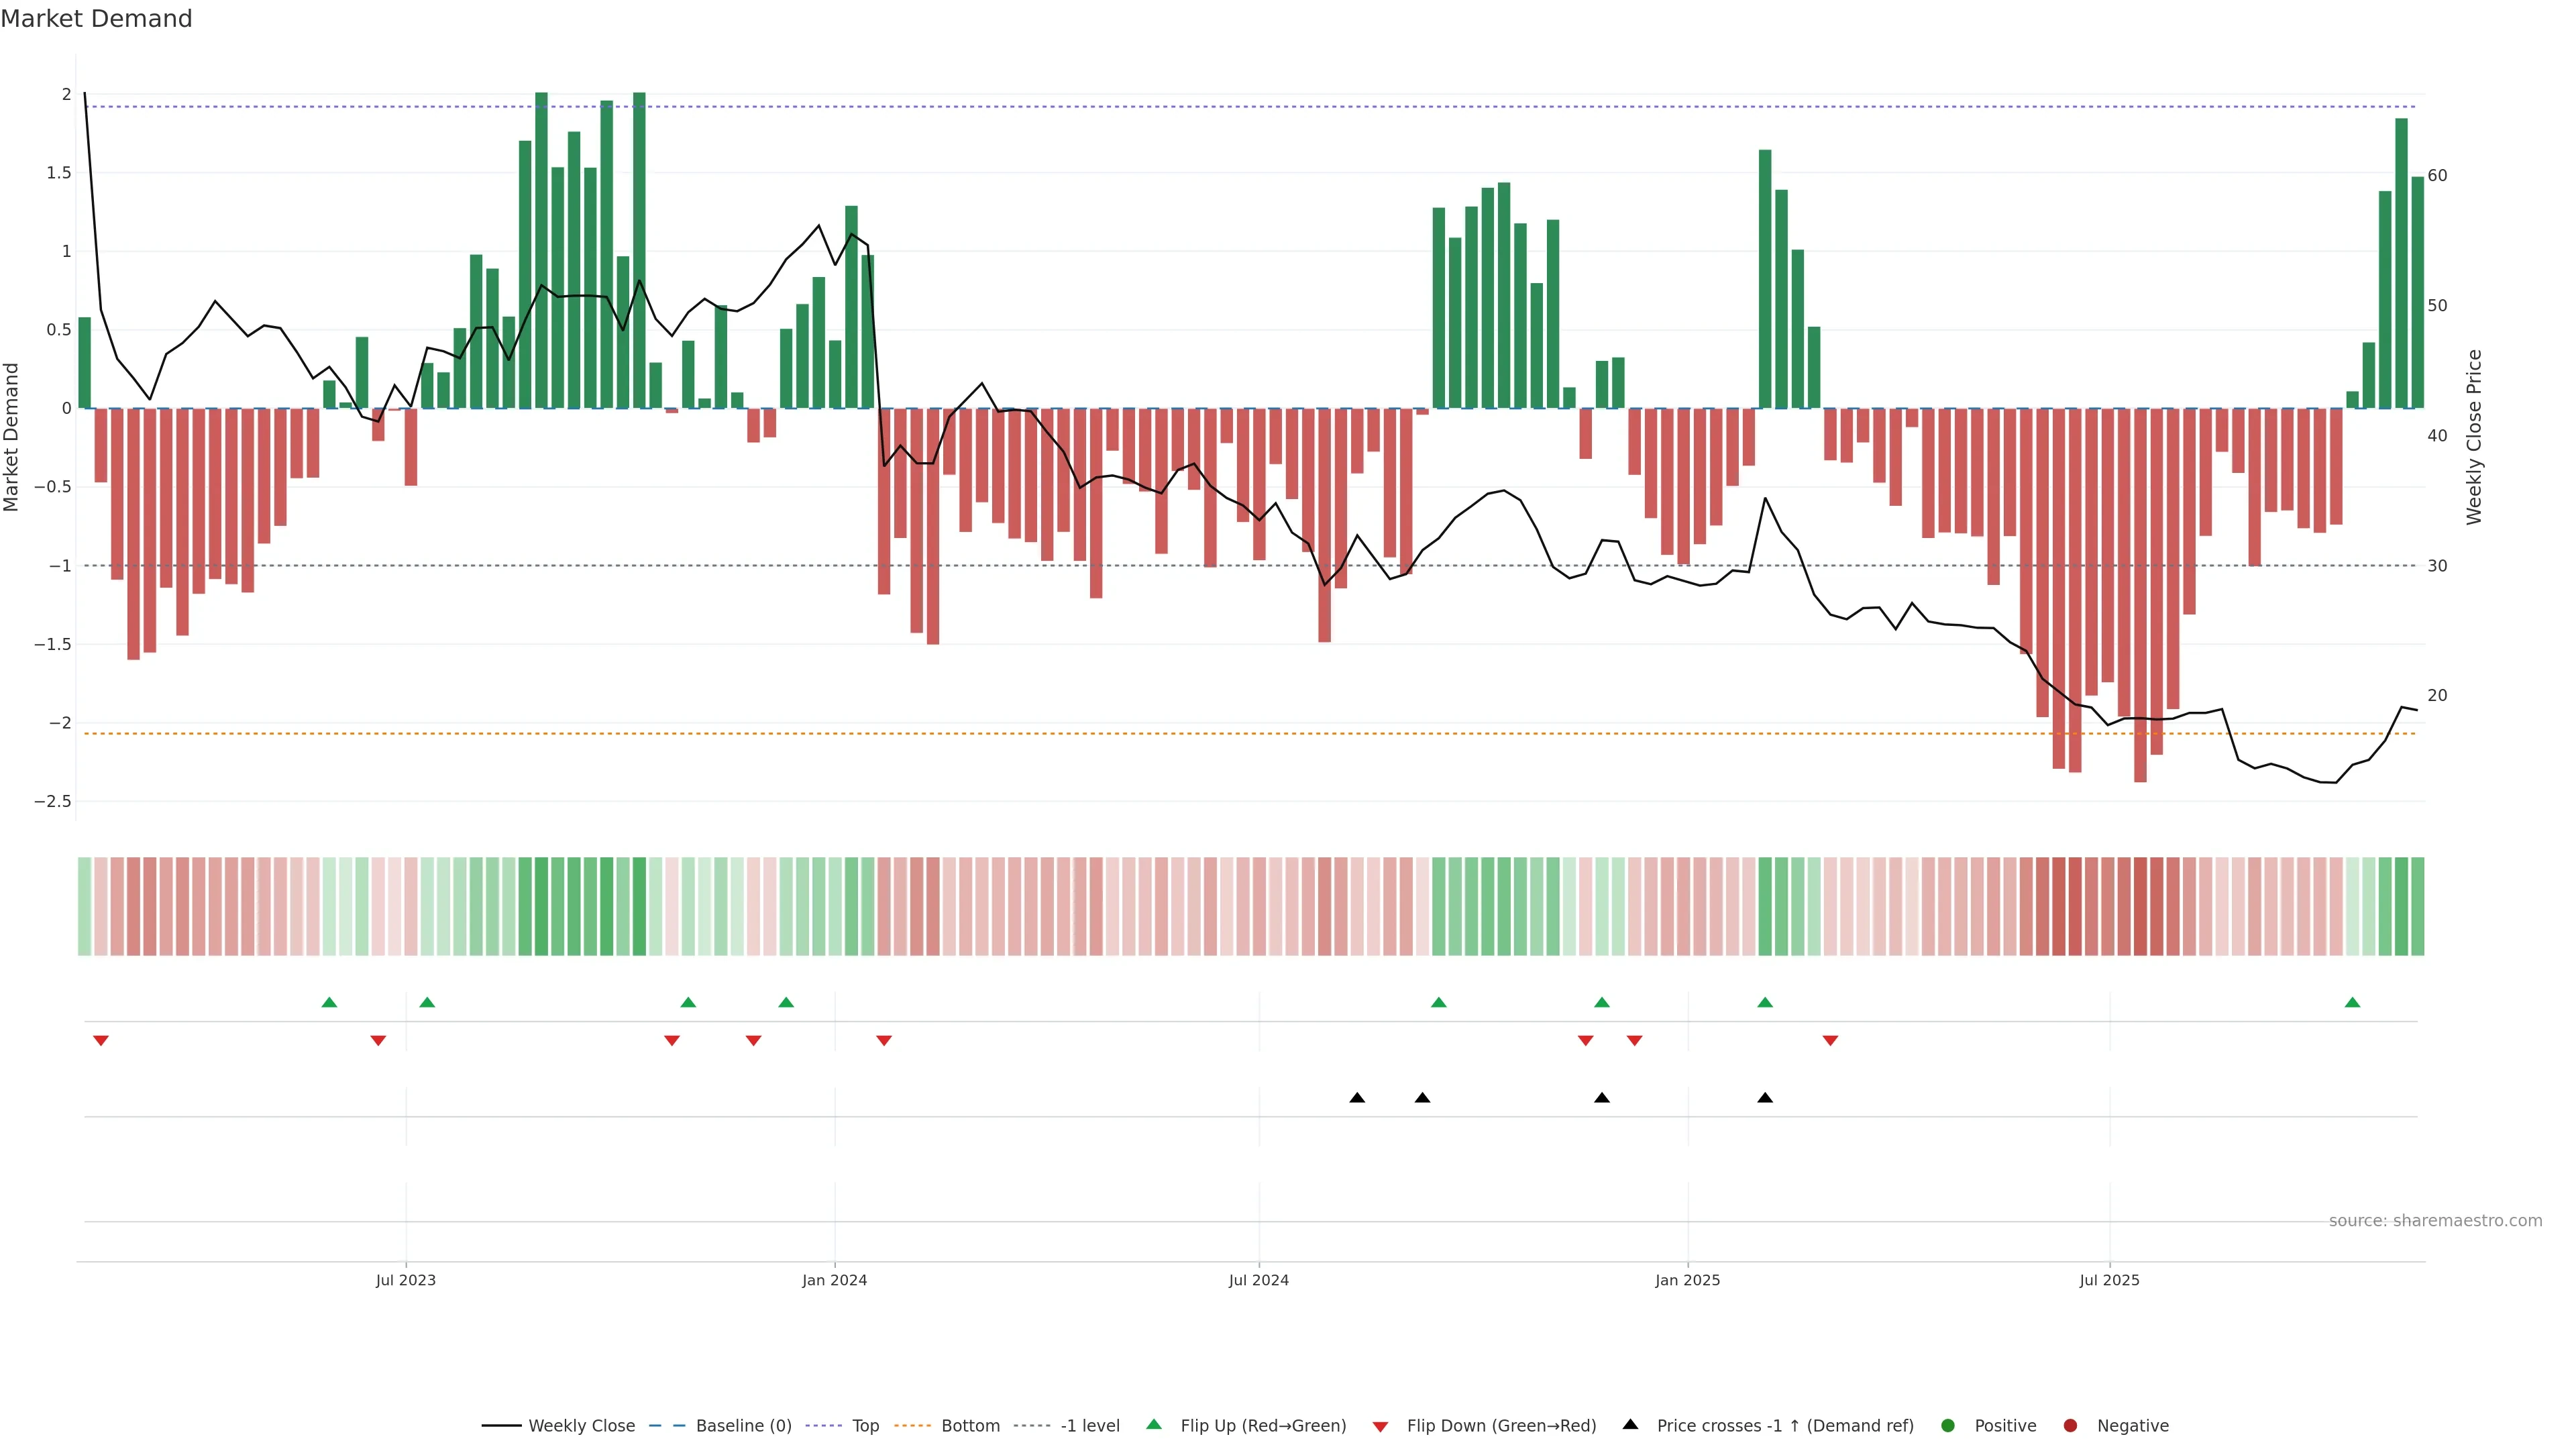Click first black price-cross marker after Jul 2024
This screenshot has height=1449, width=2576.
tap(1357, 1098)
